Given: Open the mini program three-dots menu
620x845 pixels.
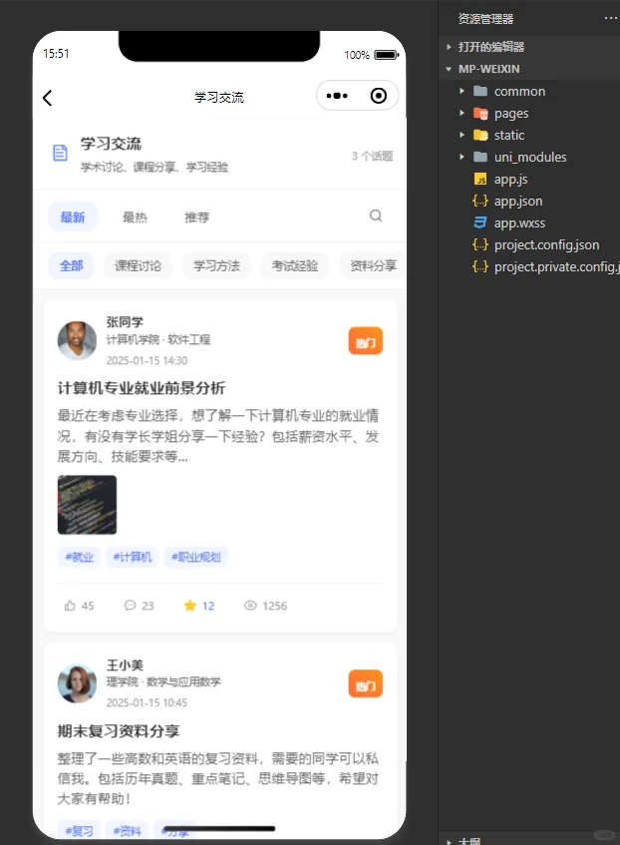Looking at the screenshot, I should click(337, 96).
